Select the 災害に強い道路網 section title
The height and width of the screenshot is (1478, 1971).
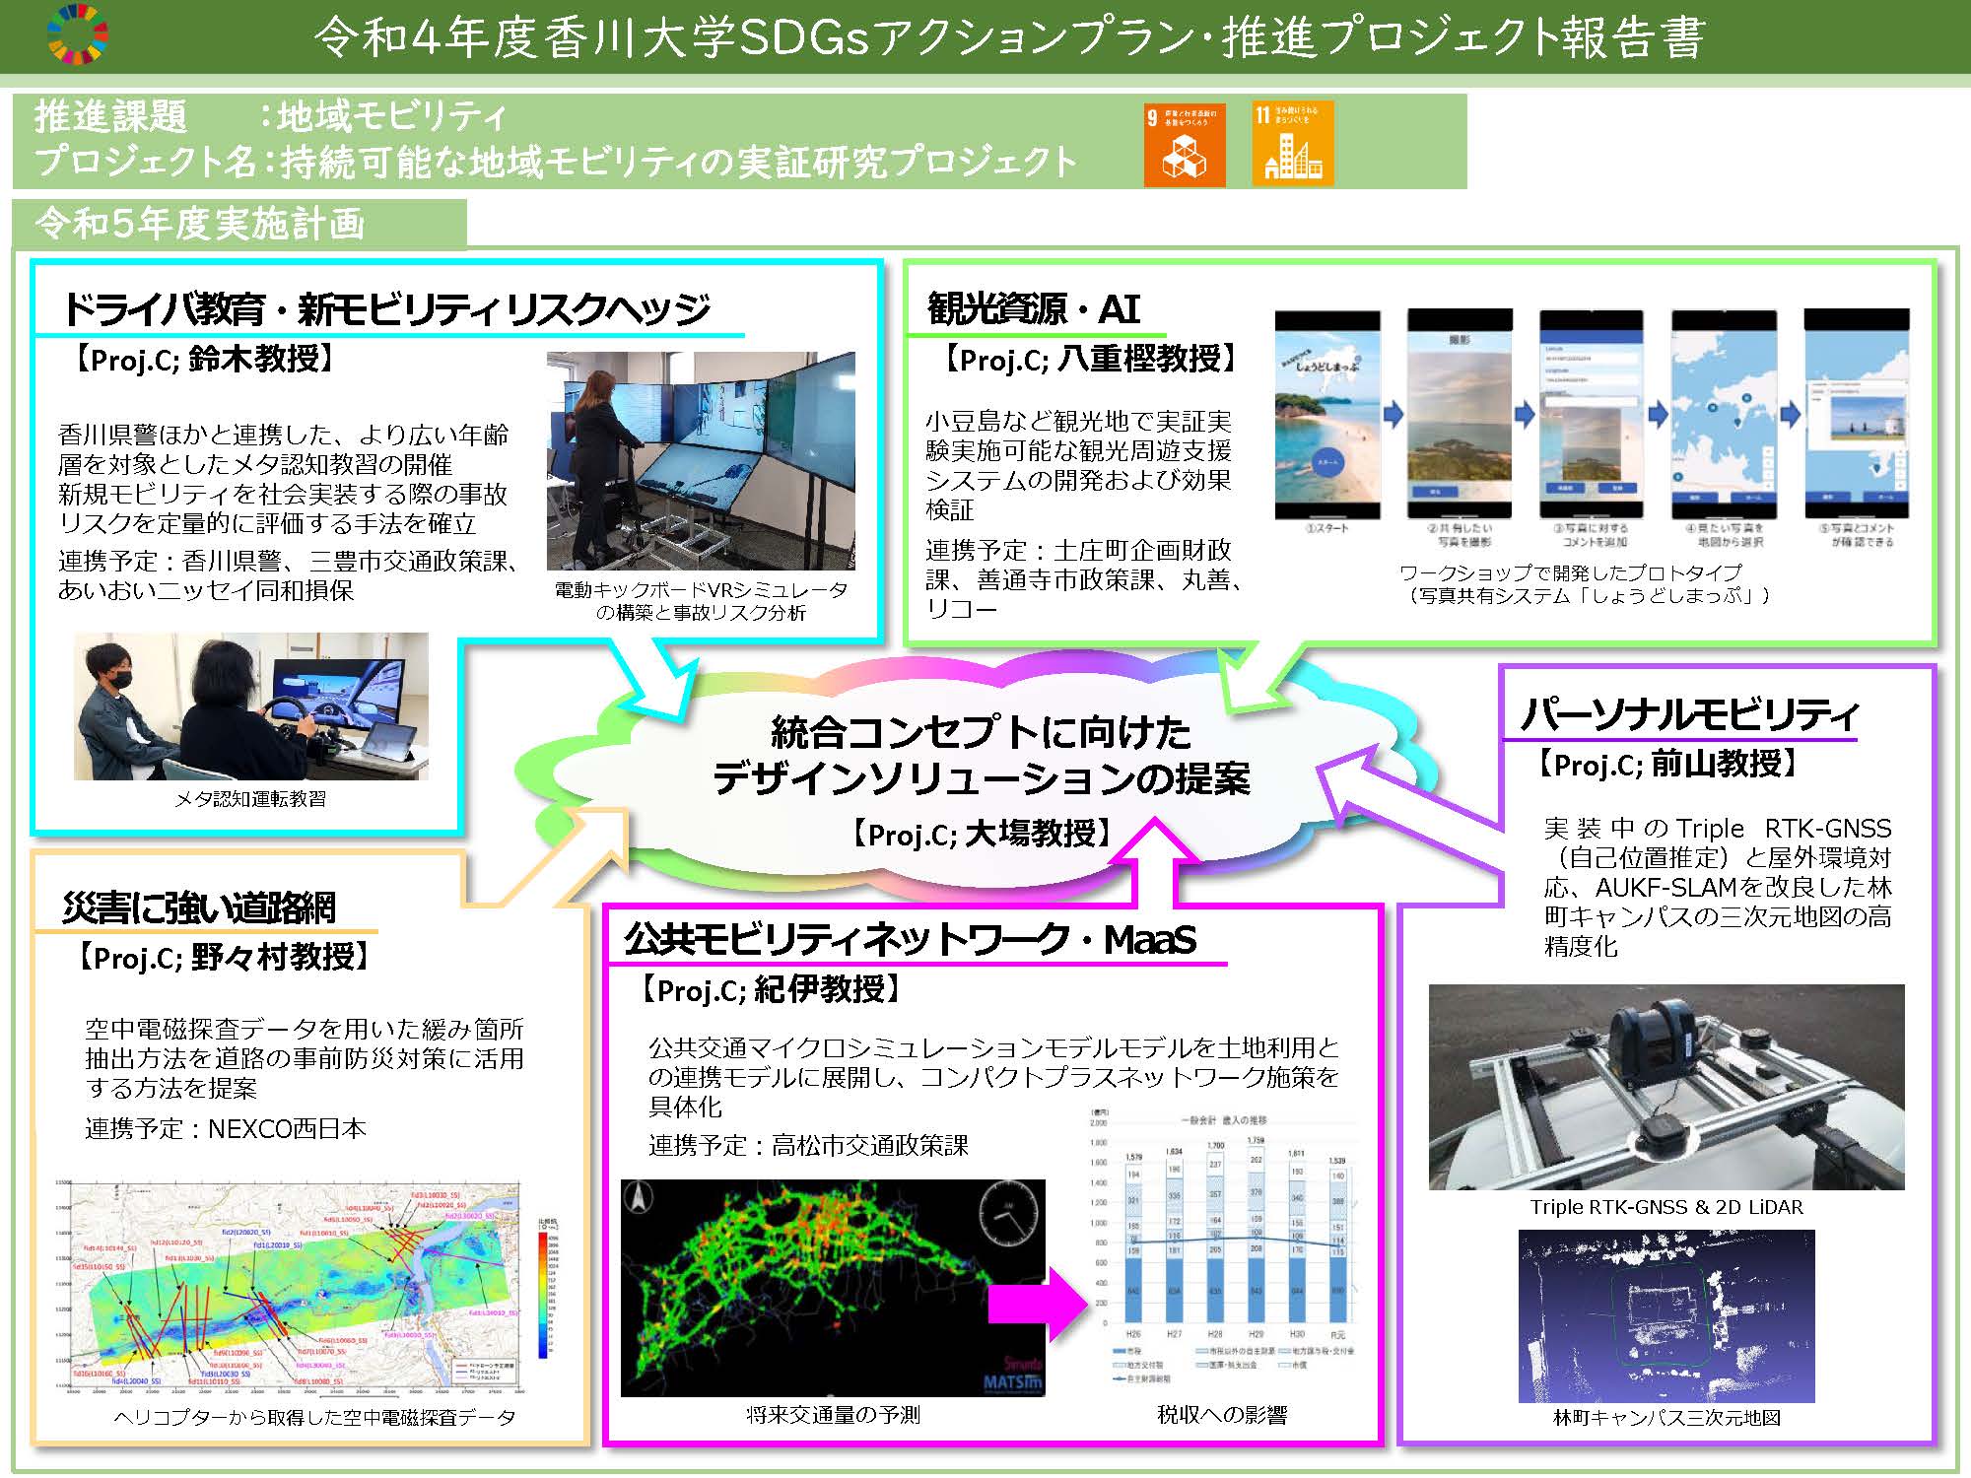pos(197,907)
